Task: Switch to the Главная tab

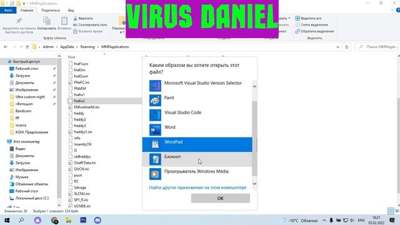Action: [x=27, y=10]
